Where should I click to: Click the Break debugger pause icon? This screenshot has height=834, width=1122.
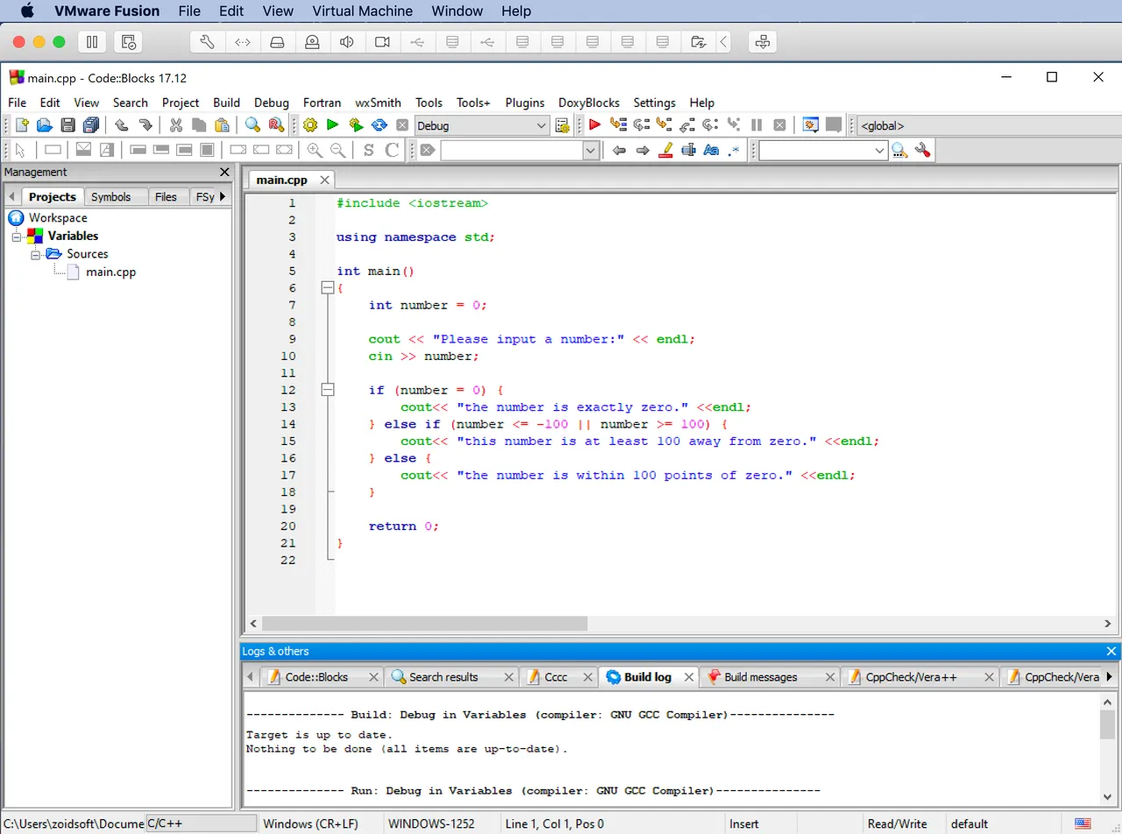[756, 125]
